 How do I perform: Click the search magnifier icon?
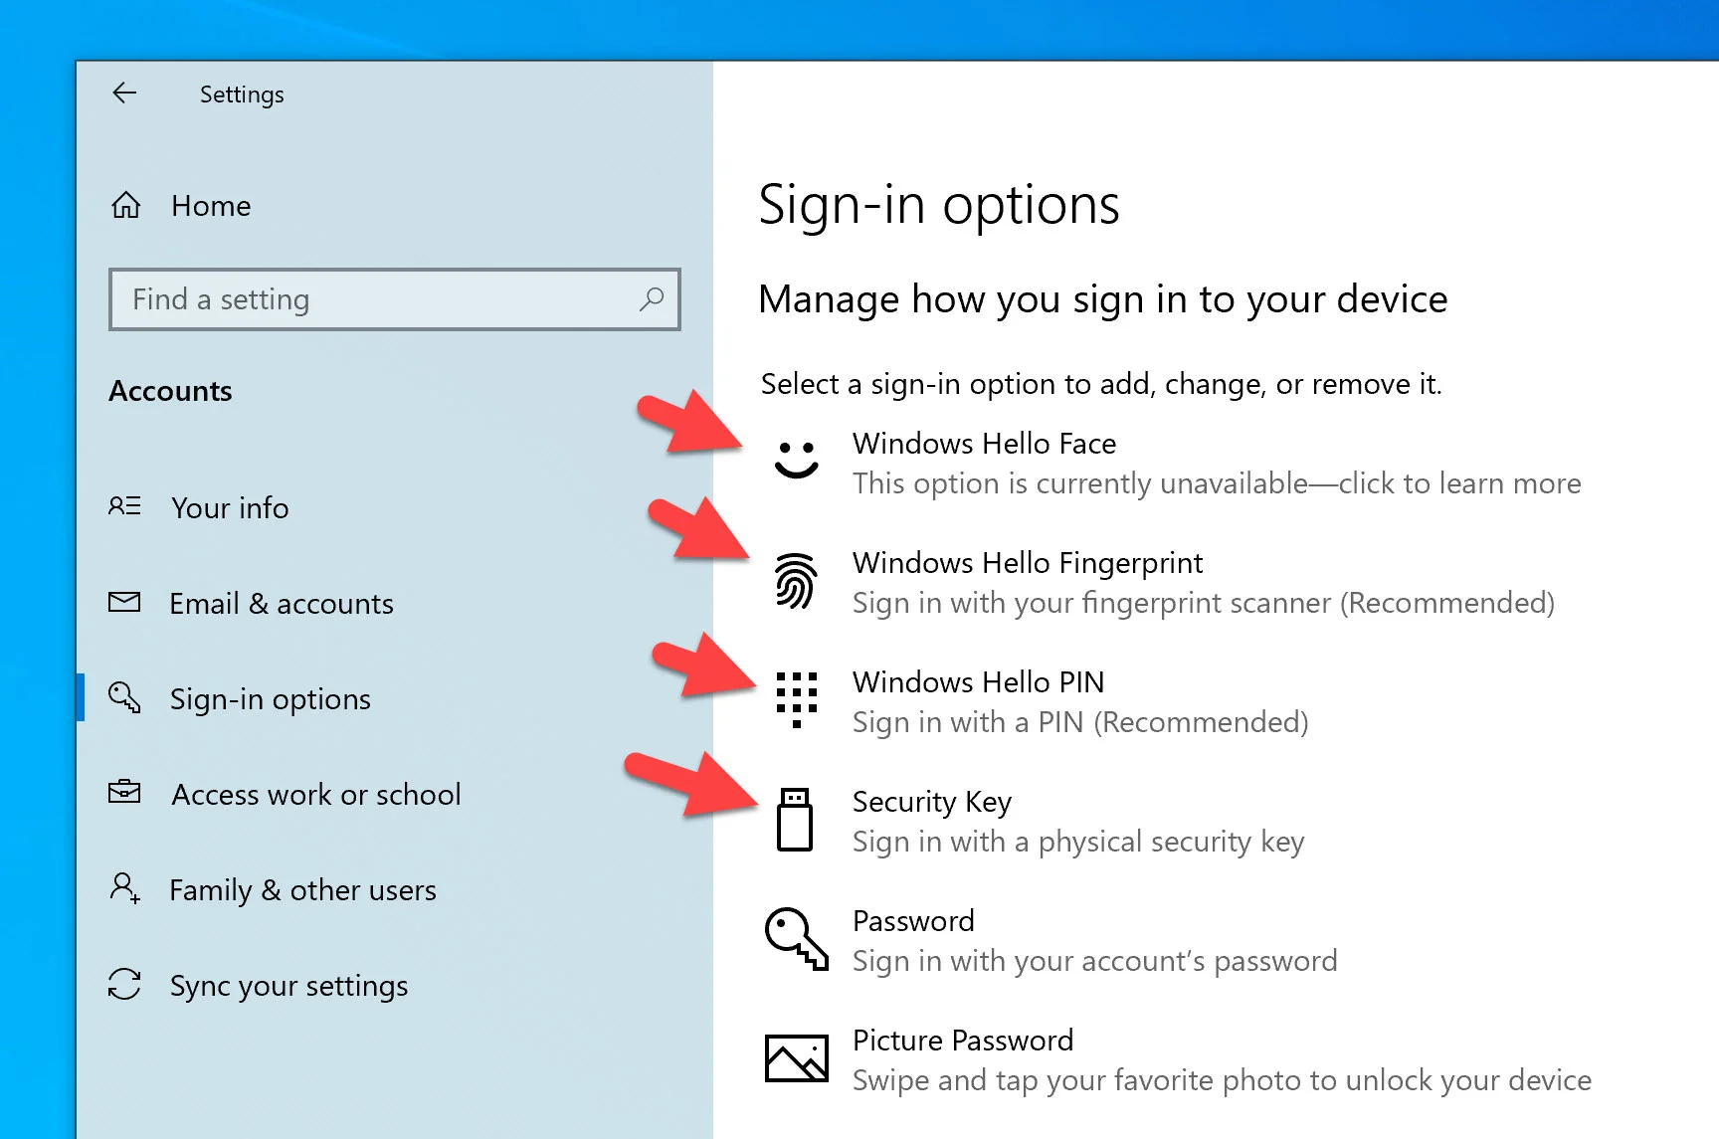pyautogui.click(x=652, y=298)
